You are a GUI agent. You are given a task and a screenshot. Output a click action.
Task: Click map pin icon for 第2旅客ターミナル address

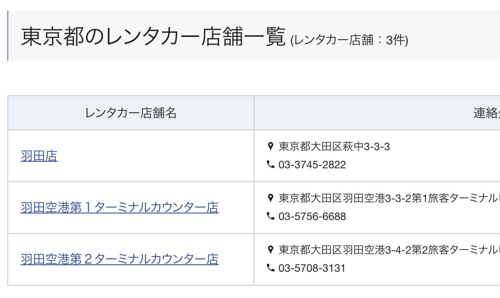[x=270, y=249]
